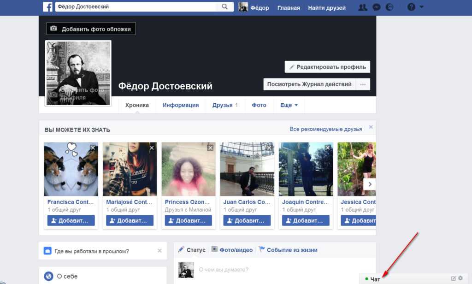Click the Facebook logo icon
The width and height of the screenshot is (472, 284).
47,6
